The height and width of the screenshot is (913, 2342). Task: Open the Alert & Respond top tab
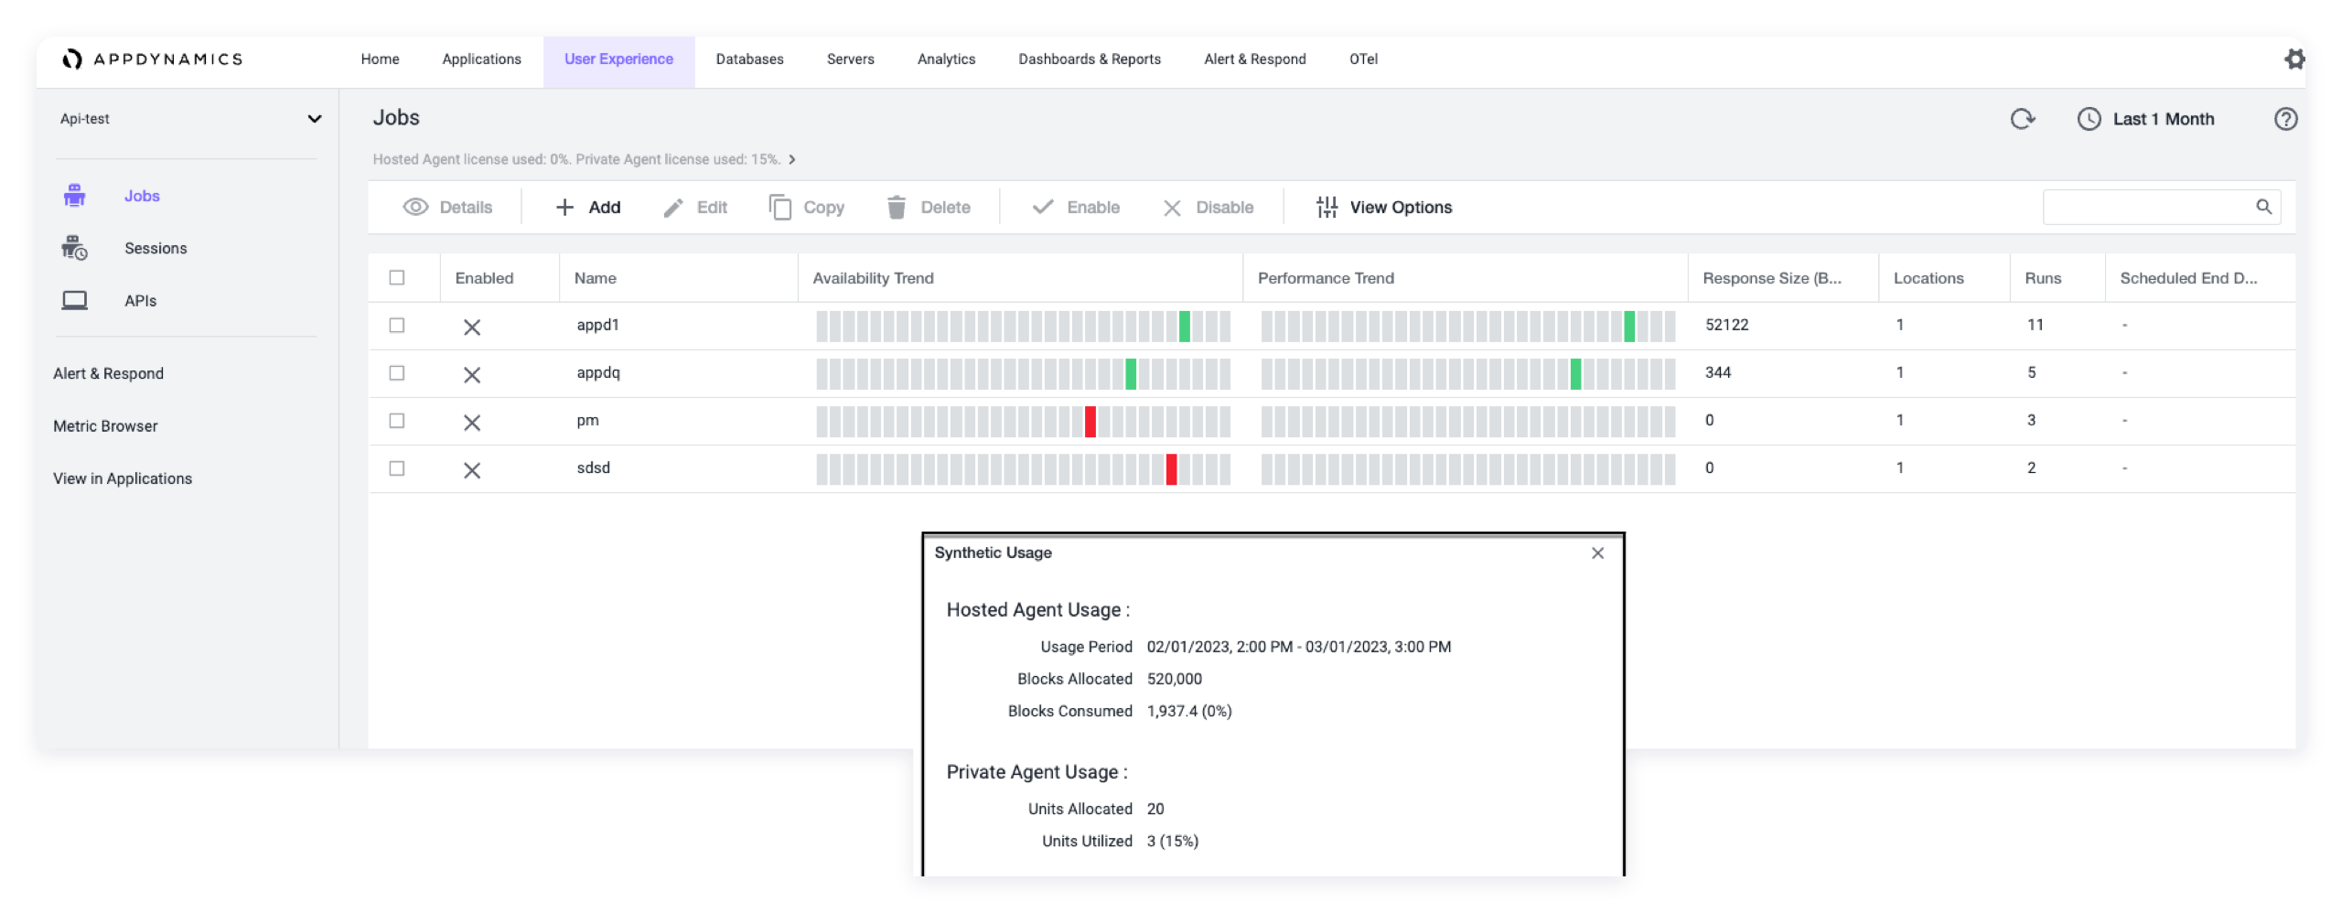1254,59
